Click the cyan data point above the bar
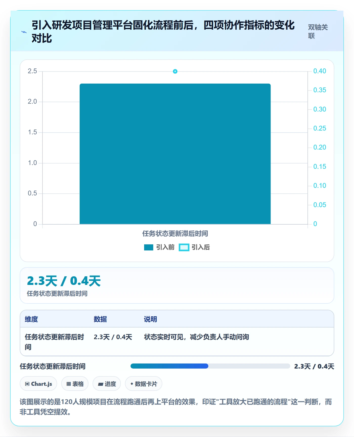The image size is (354, 437). (x=175, y=71)
